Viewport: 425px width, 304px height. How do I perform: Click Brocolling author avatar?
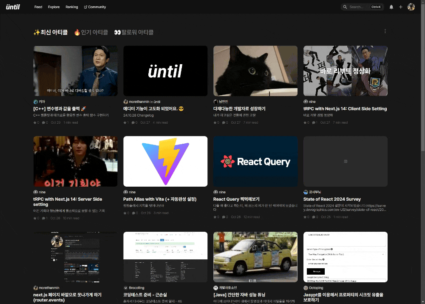tap(125, 288)
